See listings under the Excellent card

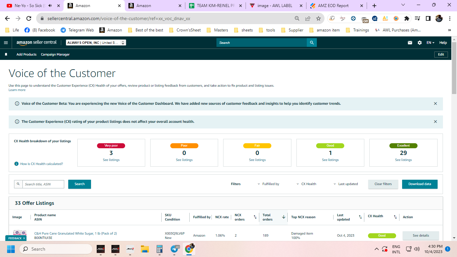[403, 160]
